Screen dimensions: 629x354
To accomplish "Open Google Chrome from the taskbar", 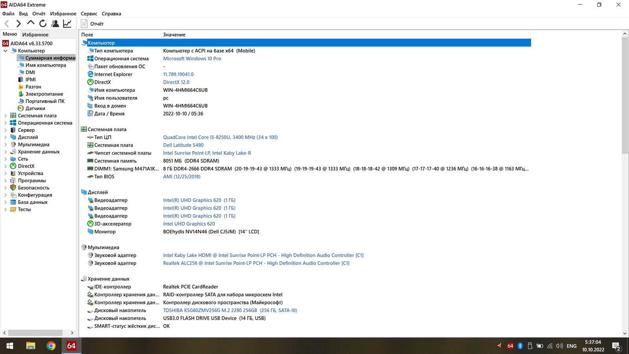I will tap(51, 346).
